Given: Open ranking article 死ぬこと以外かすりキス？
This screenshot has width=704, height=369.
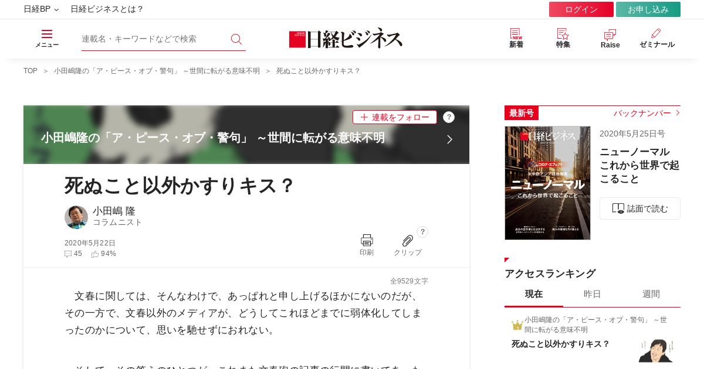Looking at the screenshot, I should coord(561,344).
